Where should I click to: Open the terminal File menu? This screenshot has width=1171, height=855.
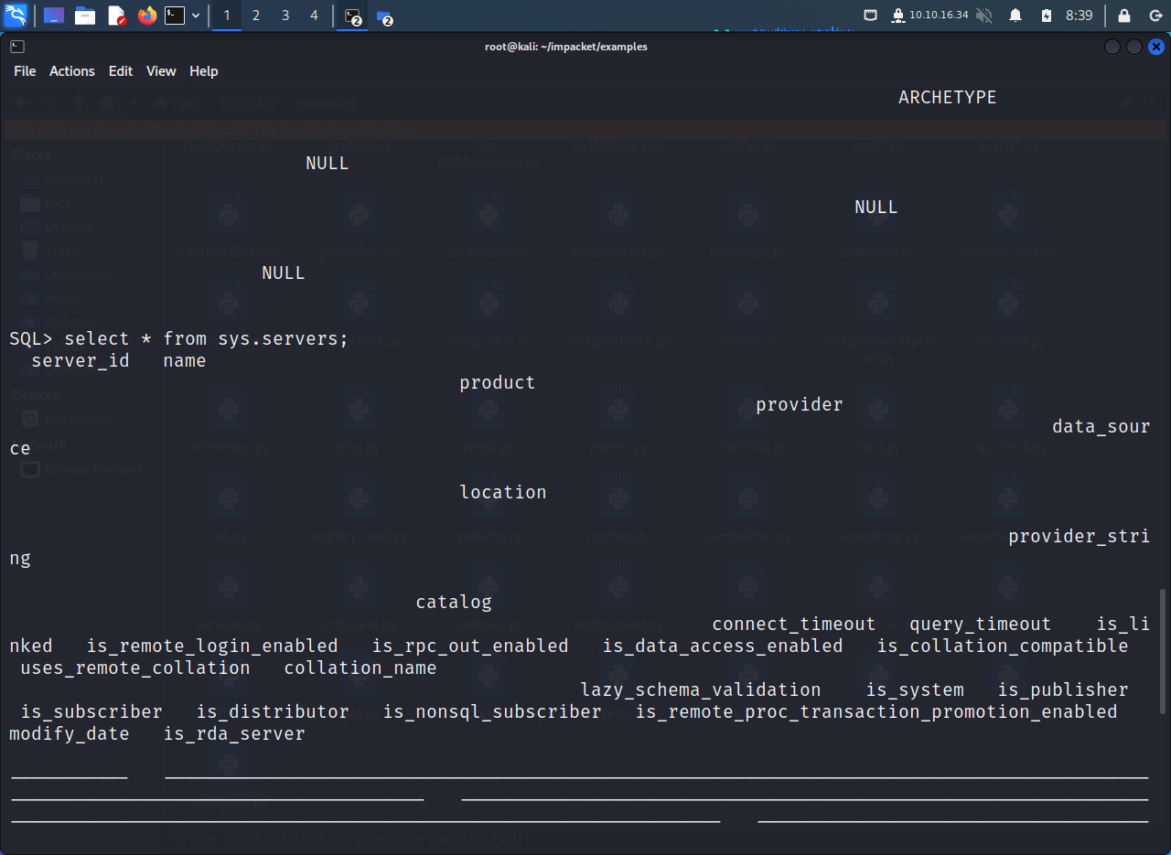pyautogui.click(x=25, y=71)
